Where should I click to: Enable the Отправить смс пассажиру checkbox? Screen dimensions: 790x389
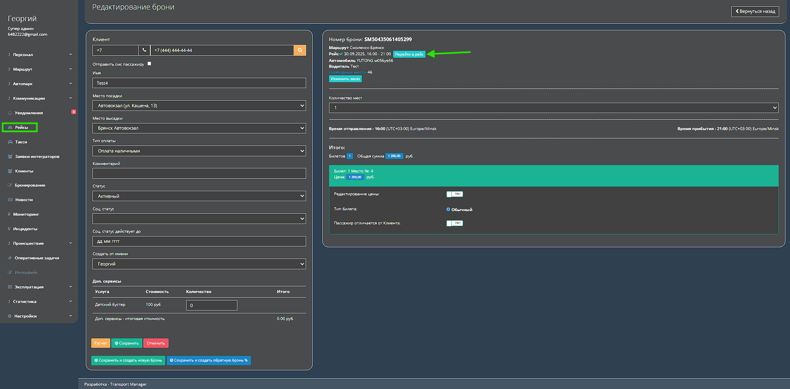tap(149, 64)
